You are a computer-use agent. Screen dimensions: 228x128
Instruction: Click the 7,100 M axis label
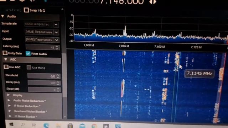pyautogui.click(x=160, y=47)
